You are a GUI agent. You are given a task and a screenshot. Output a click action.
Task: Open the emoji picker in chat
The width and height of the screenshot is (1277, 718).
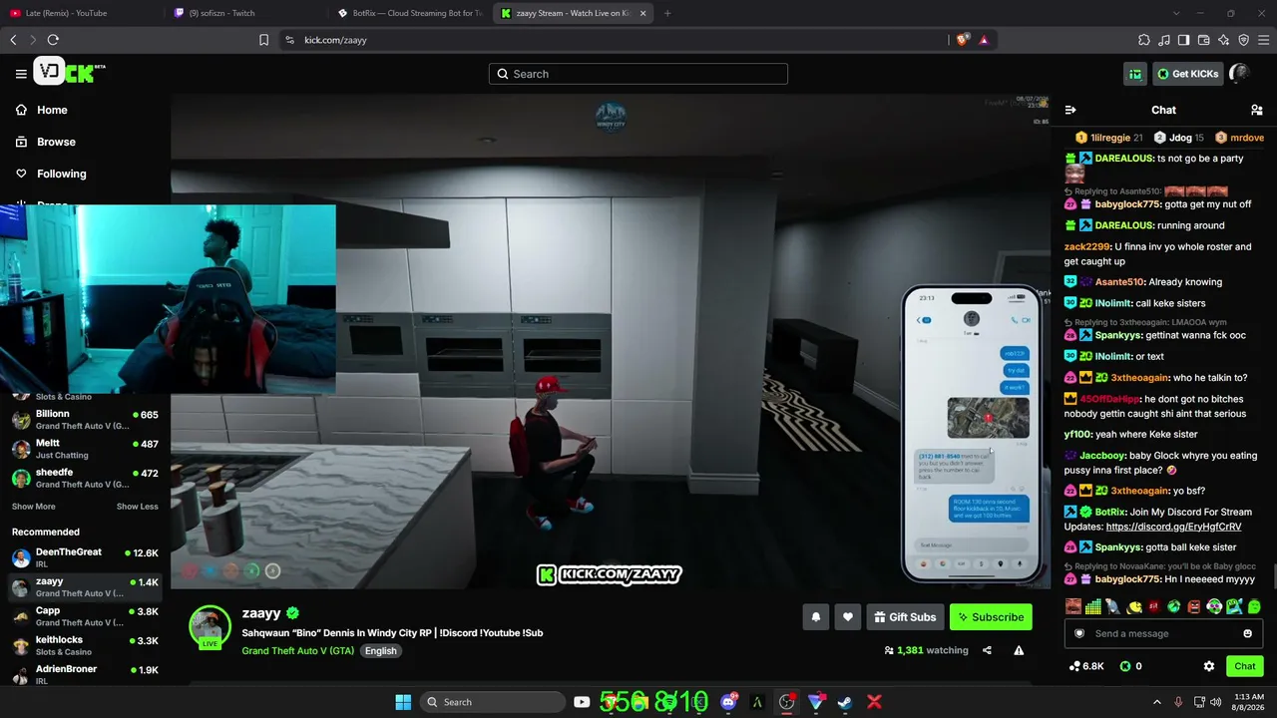[x=1247, y=633]
